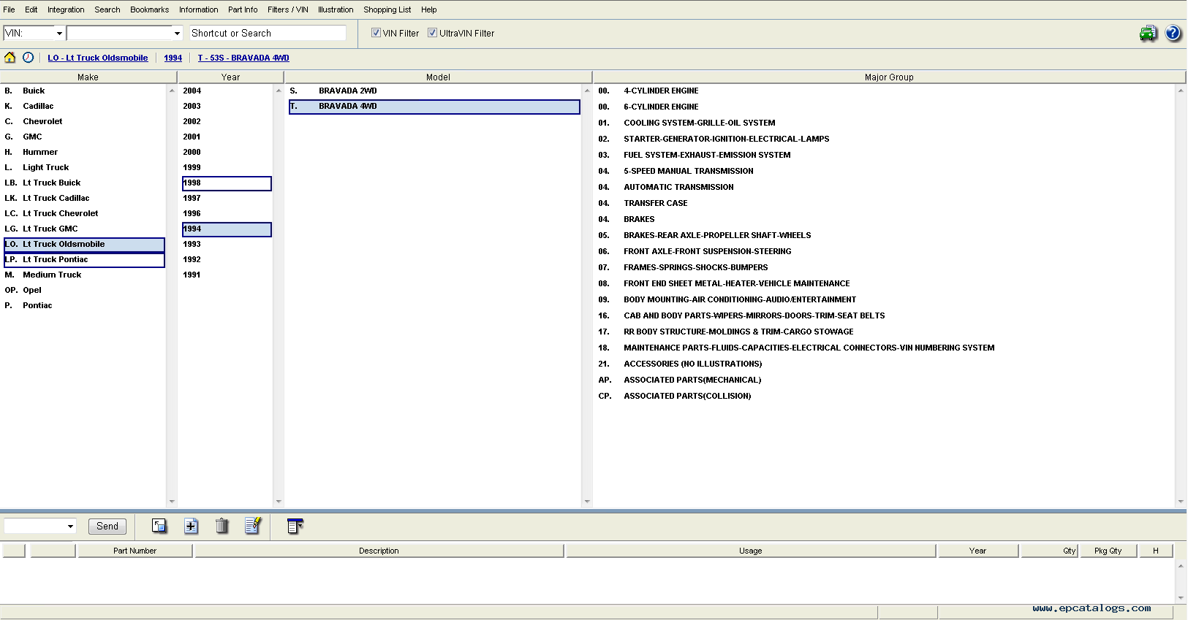Open the Bookmarks menu
1188x620 pixels.
[x=149, y=9]
